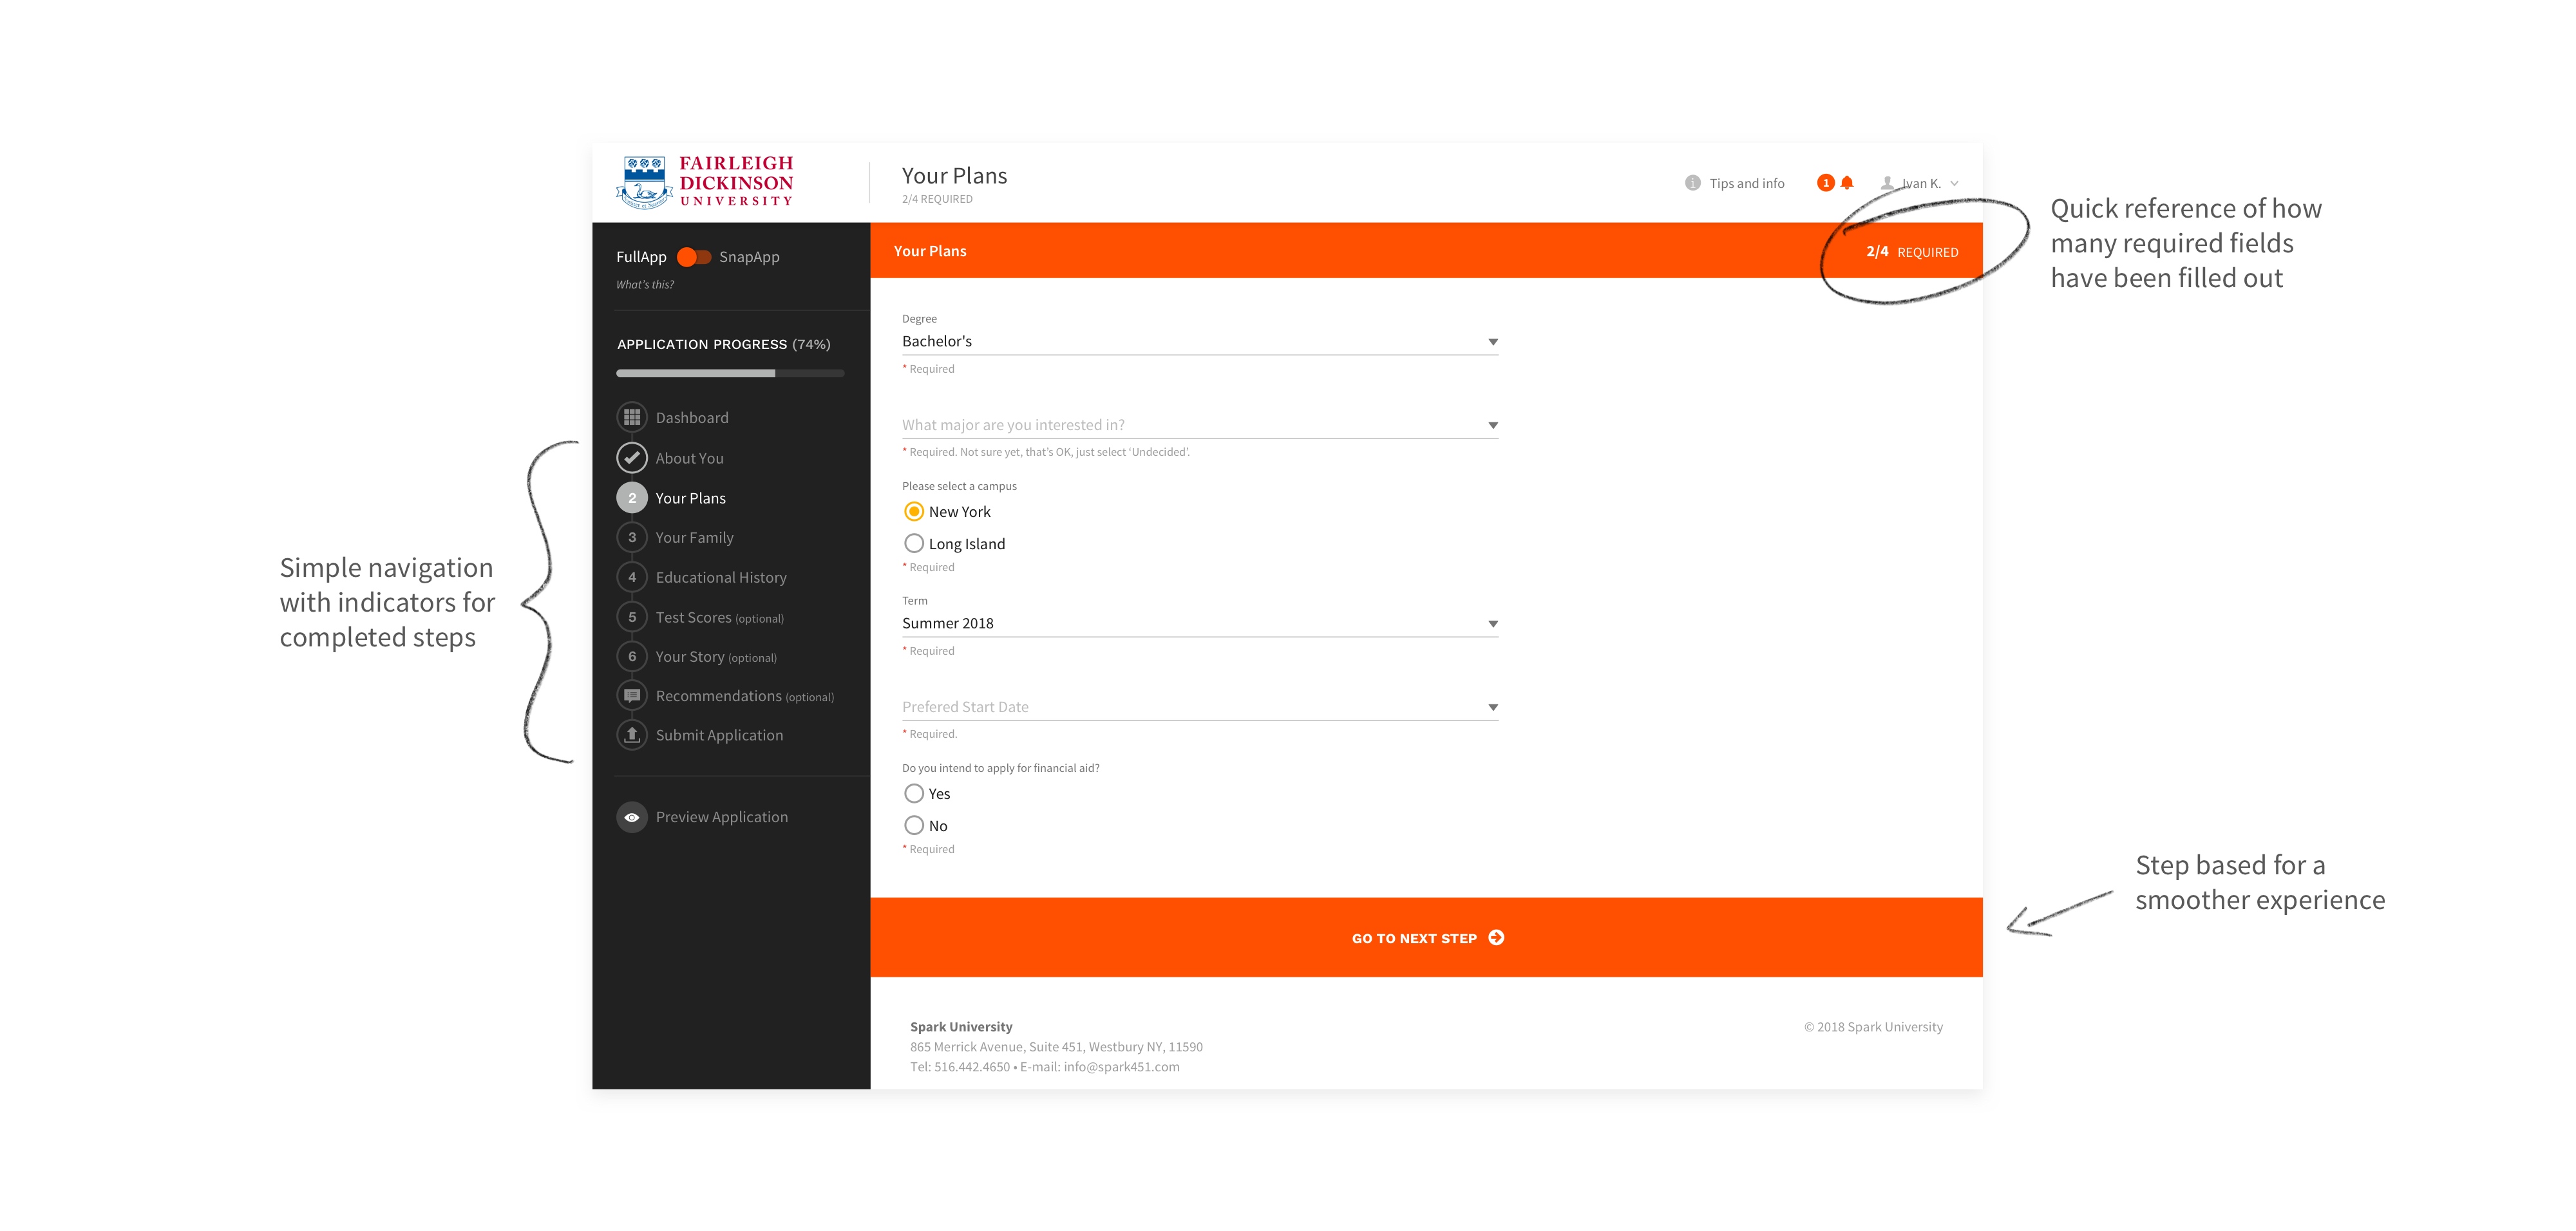Go to Dashboard in the sidebar
Screen dimensions: 2576x1231
pos(673,417)
